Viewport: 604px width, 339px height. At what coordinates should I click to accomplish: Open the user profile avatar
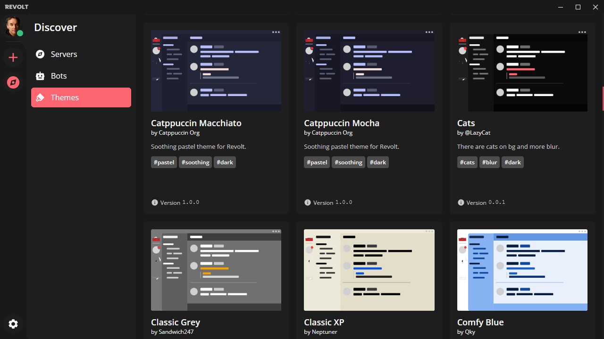pyautogui.click(x=13, y=27)
